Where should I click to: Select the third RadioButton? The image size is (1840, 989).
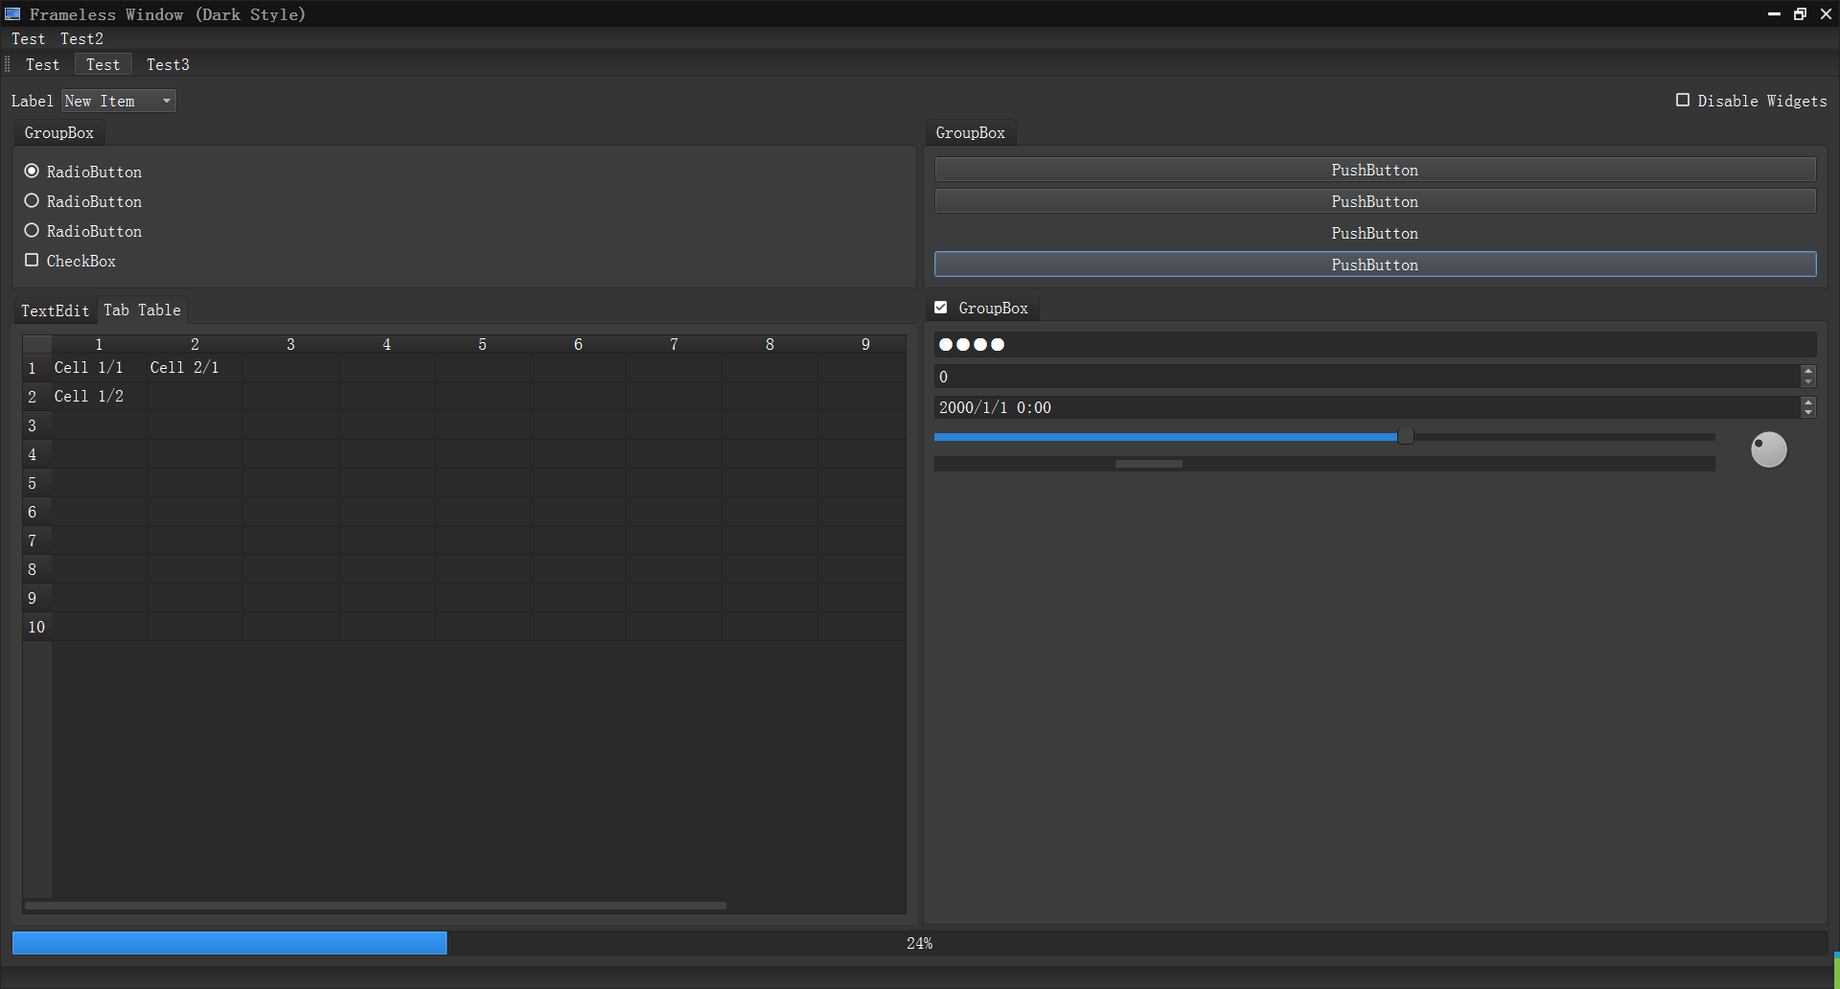point(32,230)
